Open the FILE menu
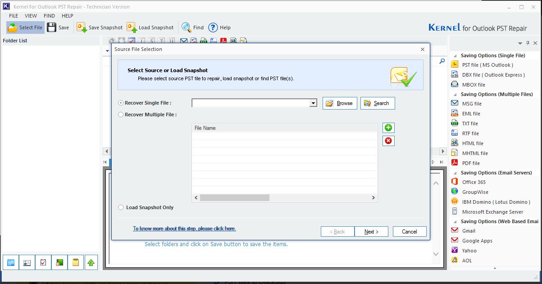 (x=14, y=16)
